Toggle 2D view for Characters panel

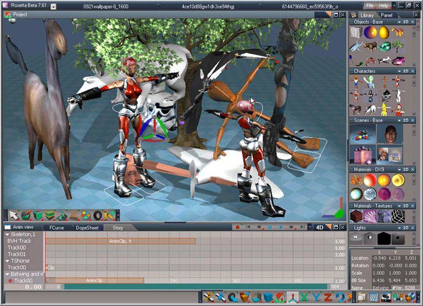tap(405, 71)
